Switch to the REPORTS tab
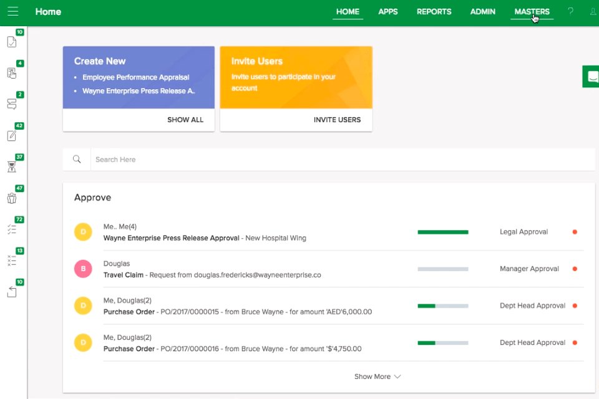599x399 pixels. (x=434, y=11)
